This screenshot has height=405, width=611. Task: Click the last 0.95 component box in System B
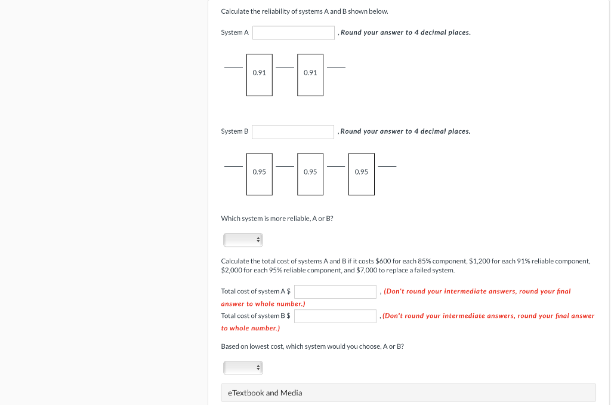(361, 173)
